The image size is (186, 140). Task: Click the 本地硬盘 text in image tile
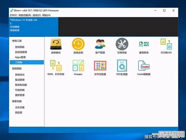[15, 27]
